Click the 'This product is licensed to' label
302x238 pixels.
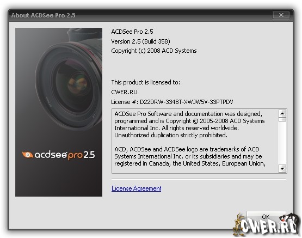146,82
